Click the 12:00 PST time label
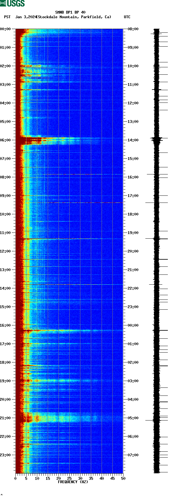 pyautogui.click(x=5, y=251)
